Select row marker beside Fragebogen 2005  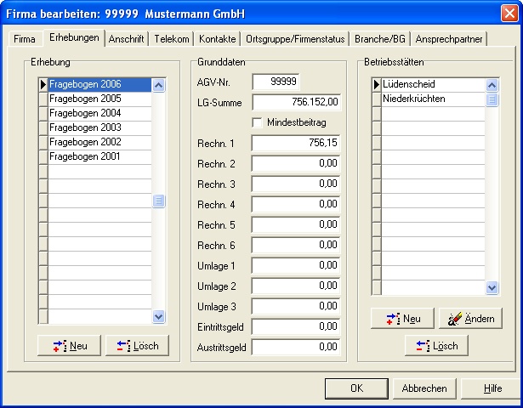coord(43,99)
